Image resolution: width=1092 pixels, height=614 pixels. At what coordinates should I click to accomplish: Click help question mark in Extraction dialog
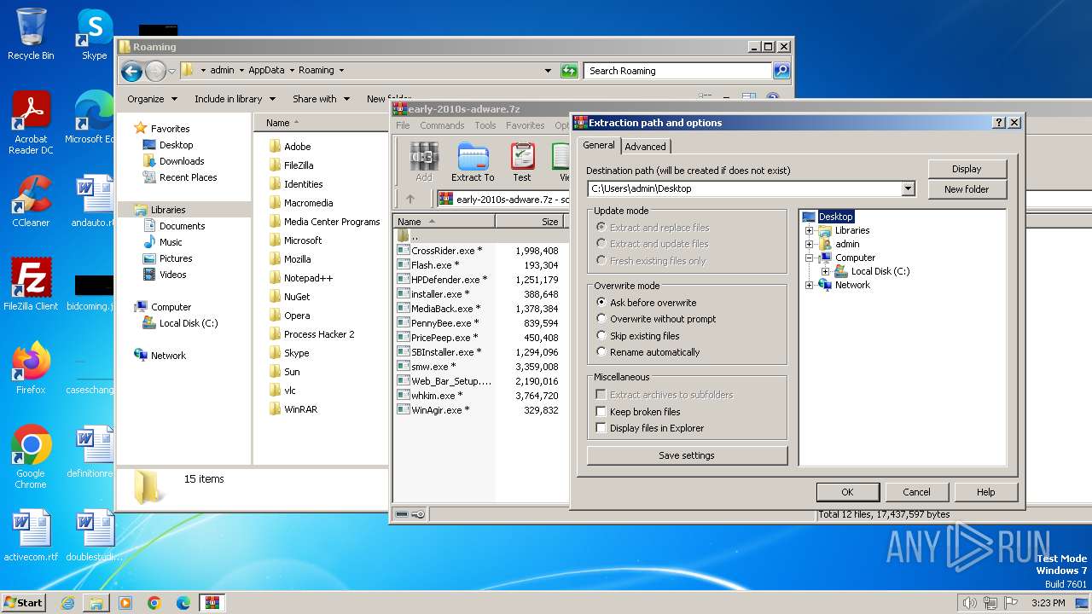click(x=999, y=123)
